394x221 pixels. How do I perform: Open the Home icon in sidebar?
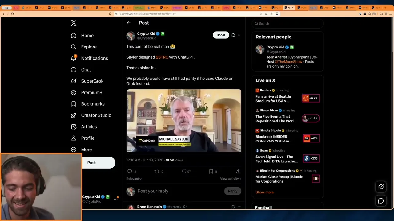click(74, 36)
